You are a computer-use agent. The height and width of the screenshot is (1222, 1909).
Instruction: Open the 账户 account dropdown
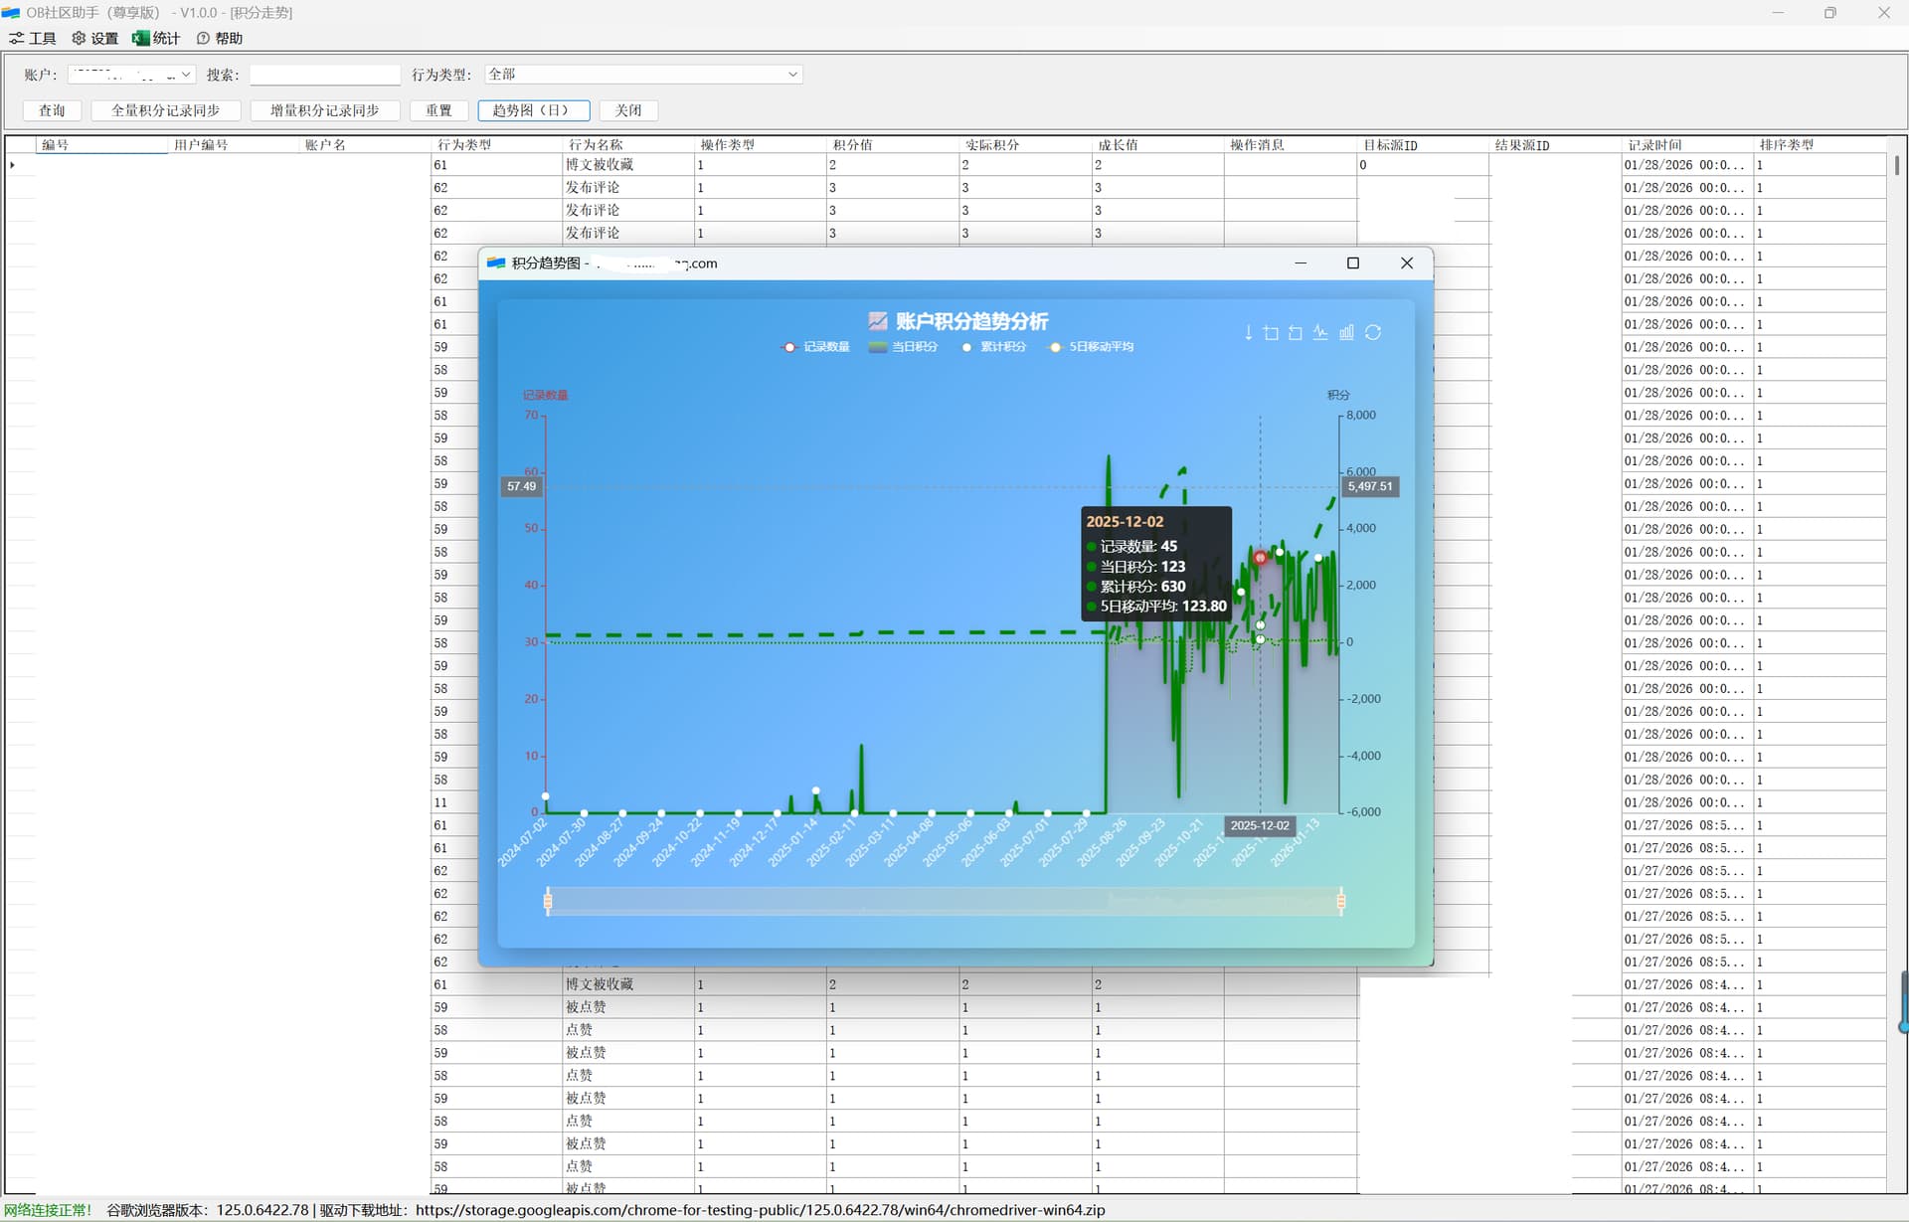click(x=186, y=75)
